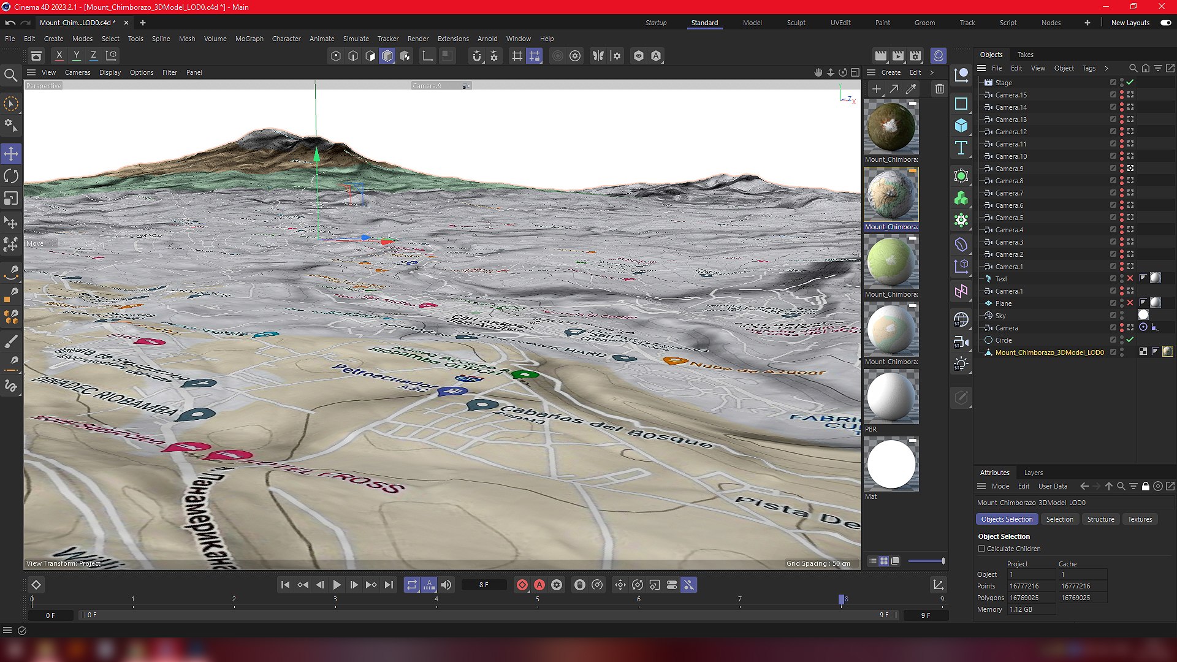The height and width of the screenshot is (662, 1177).
Task: Click Structure button in Attributes
Action: (1100, 519)
